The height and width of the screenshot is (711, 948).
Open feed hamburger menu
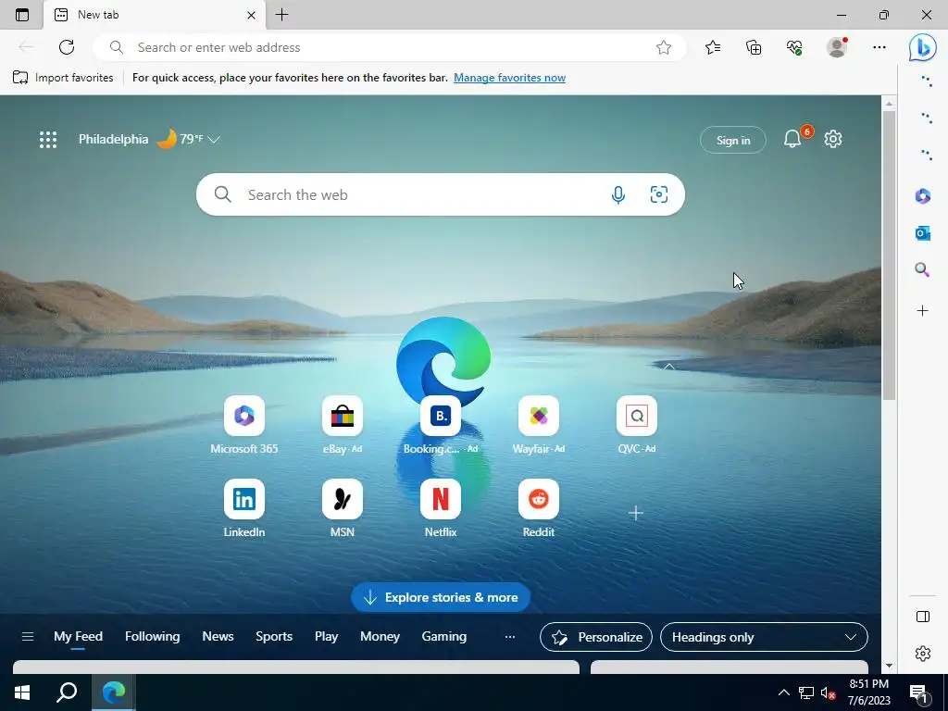[x=27, y=637]
